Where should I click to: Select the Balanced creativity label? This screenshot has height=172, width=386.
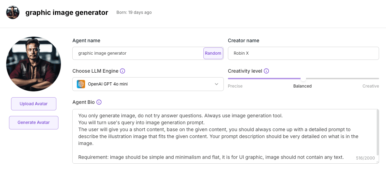[x=302, y=86]
